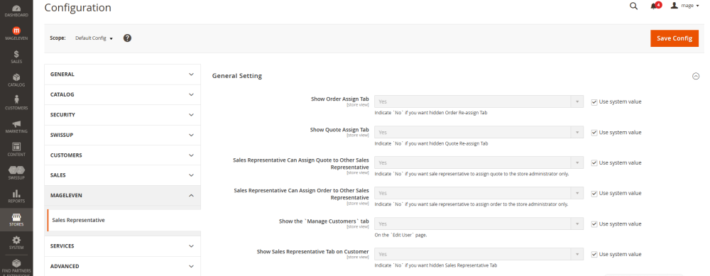The height and width of the screenshot is (276, 710).
Task: Click the search magnifier icon
Action: 633,6
